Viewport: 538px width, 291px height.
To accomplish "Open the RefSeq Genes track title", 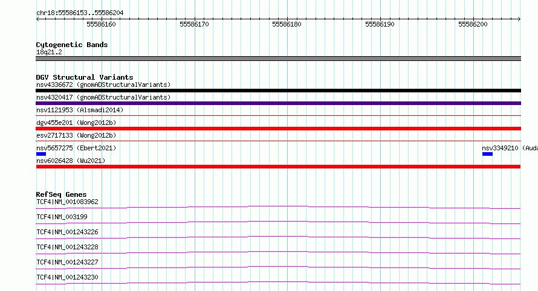I will (x=62, y=194).
